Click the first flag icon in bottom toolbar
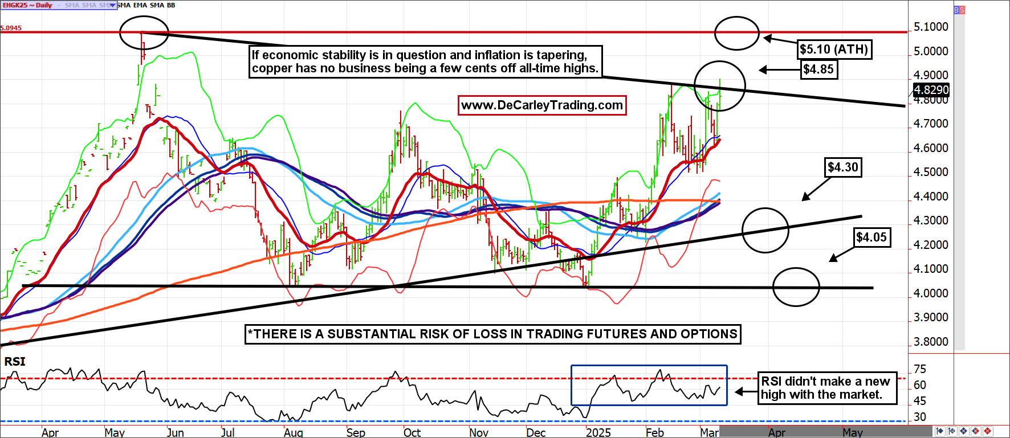 coord(940,431)
